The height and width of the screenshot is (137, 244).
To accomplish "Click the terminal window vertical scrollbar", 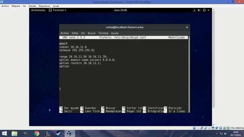I will 189,74.
